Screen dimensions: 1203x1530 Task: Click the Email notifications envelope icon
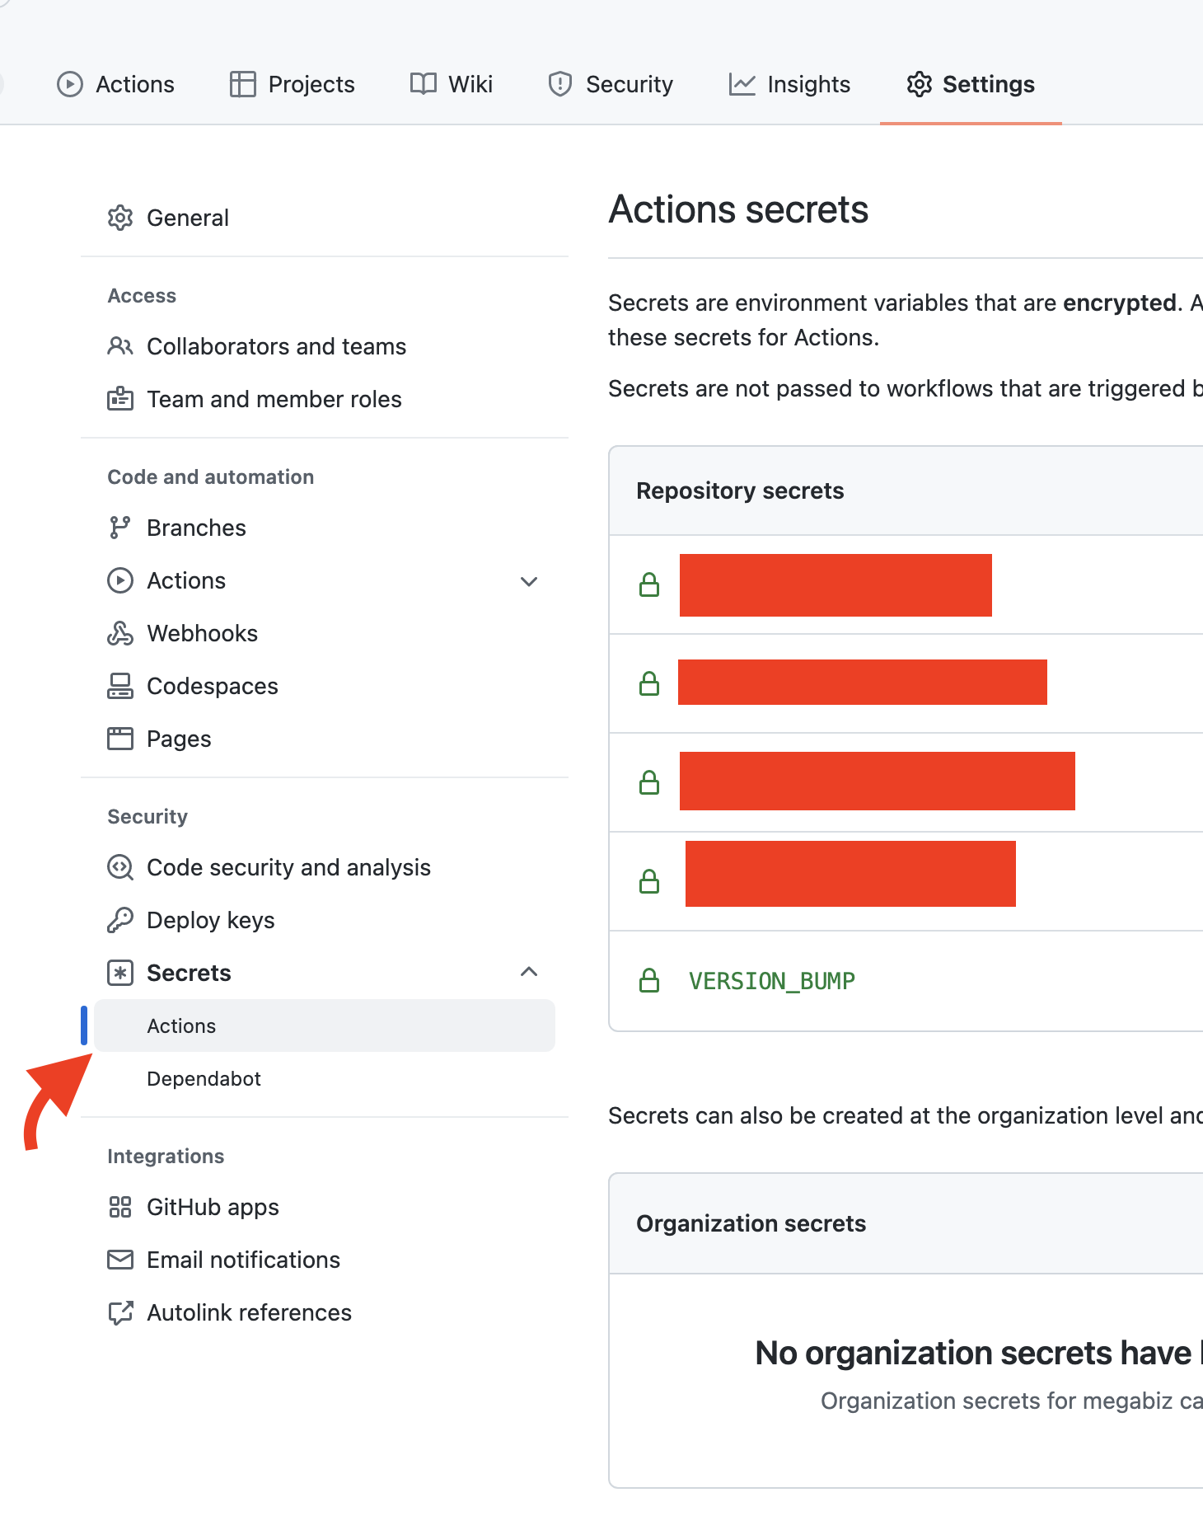(x=120, y=1260)
